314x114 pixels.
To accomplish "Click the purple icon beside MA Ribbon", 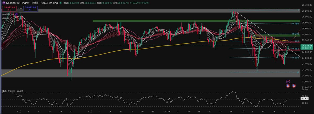I will (17, 14).
